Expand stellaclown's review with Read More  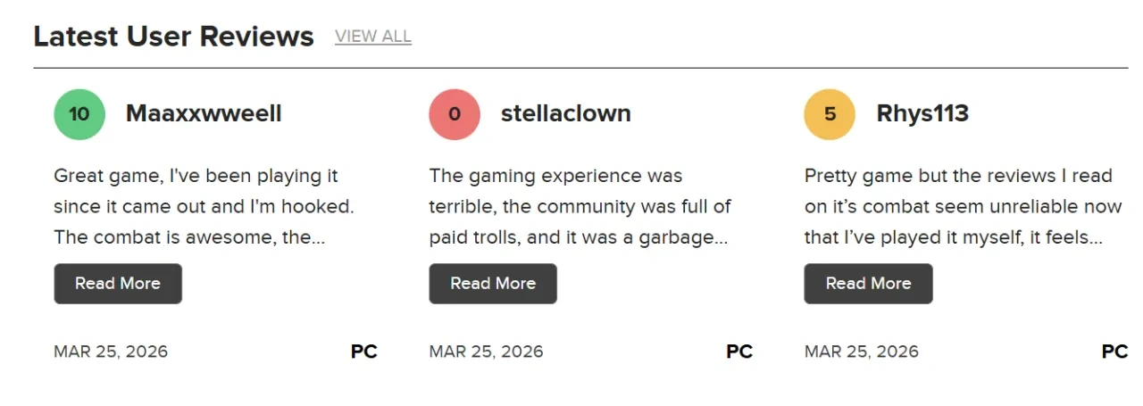click(x=493, y=284)
